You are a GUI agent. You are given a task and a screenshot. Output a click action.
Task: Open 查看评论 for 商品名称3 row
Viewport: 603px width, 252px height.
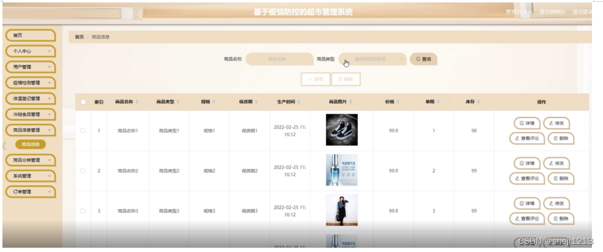coord(527,218)
